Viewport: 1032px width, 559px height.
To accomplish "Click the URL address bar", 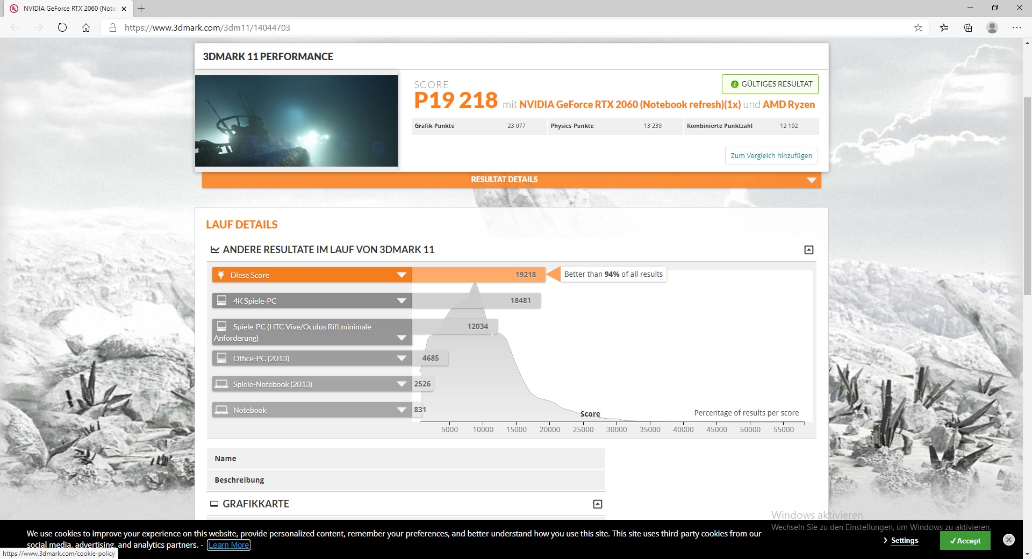I will coord(484,27).
